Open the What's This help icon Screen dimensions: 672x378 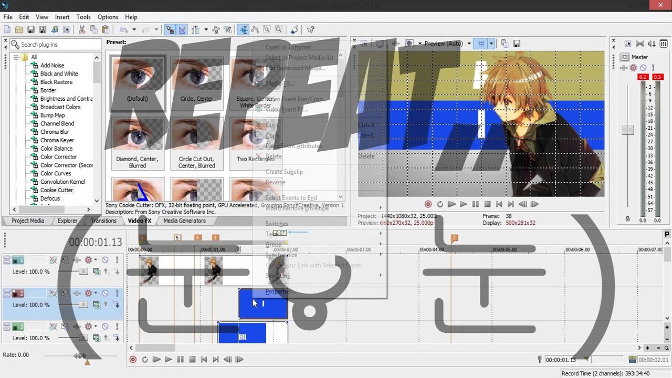coord(310,30)
